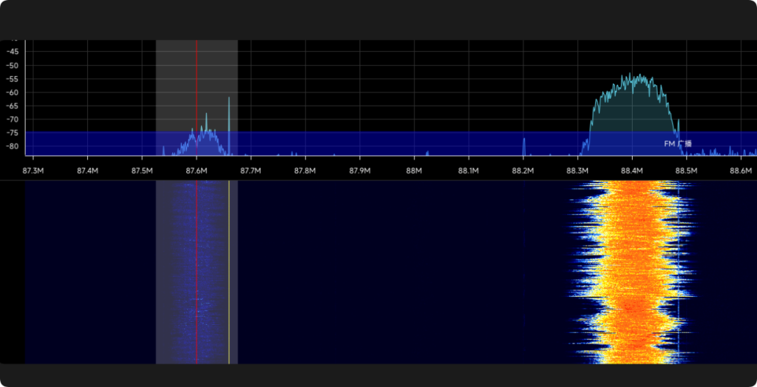Click the 88.1M frequency axis label
The height and width of the screenshot is (387, 757).
[469, 171]
